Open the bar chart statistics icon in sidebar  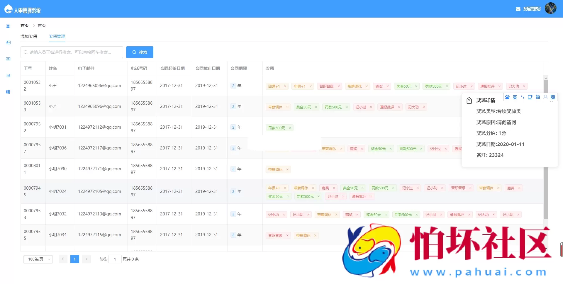pyautogui.click(x=8, y=75)
